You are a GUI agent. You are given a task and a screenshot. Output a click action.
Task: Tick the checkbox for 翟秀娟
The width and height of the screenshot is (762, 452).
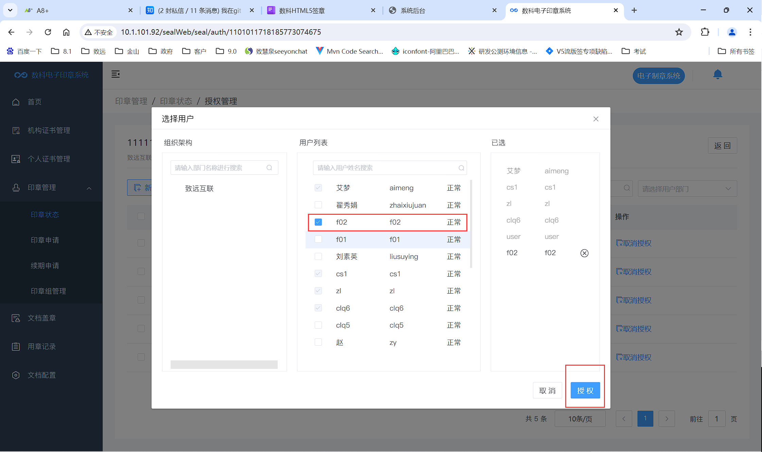(318, 205)
